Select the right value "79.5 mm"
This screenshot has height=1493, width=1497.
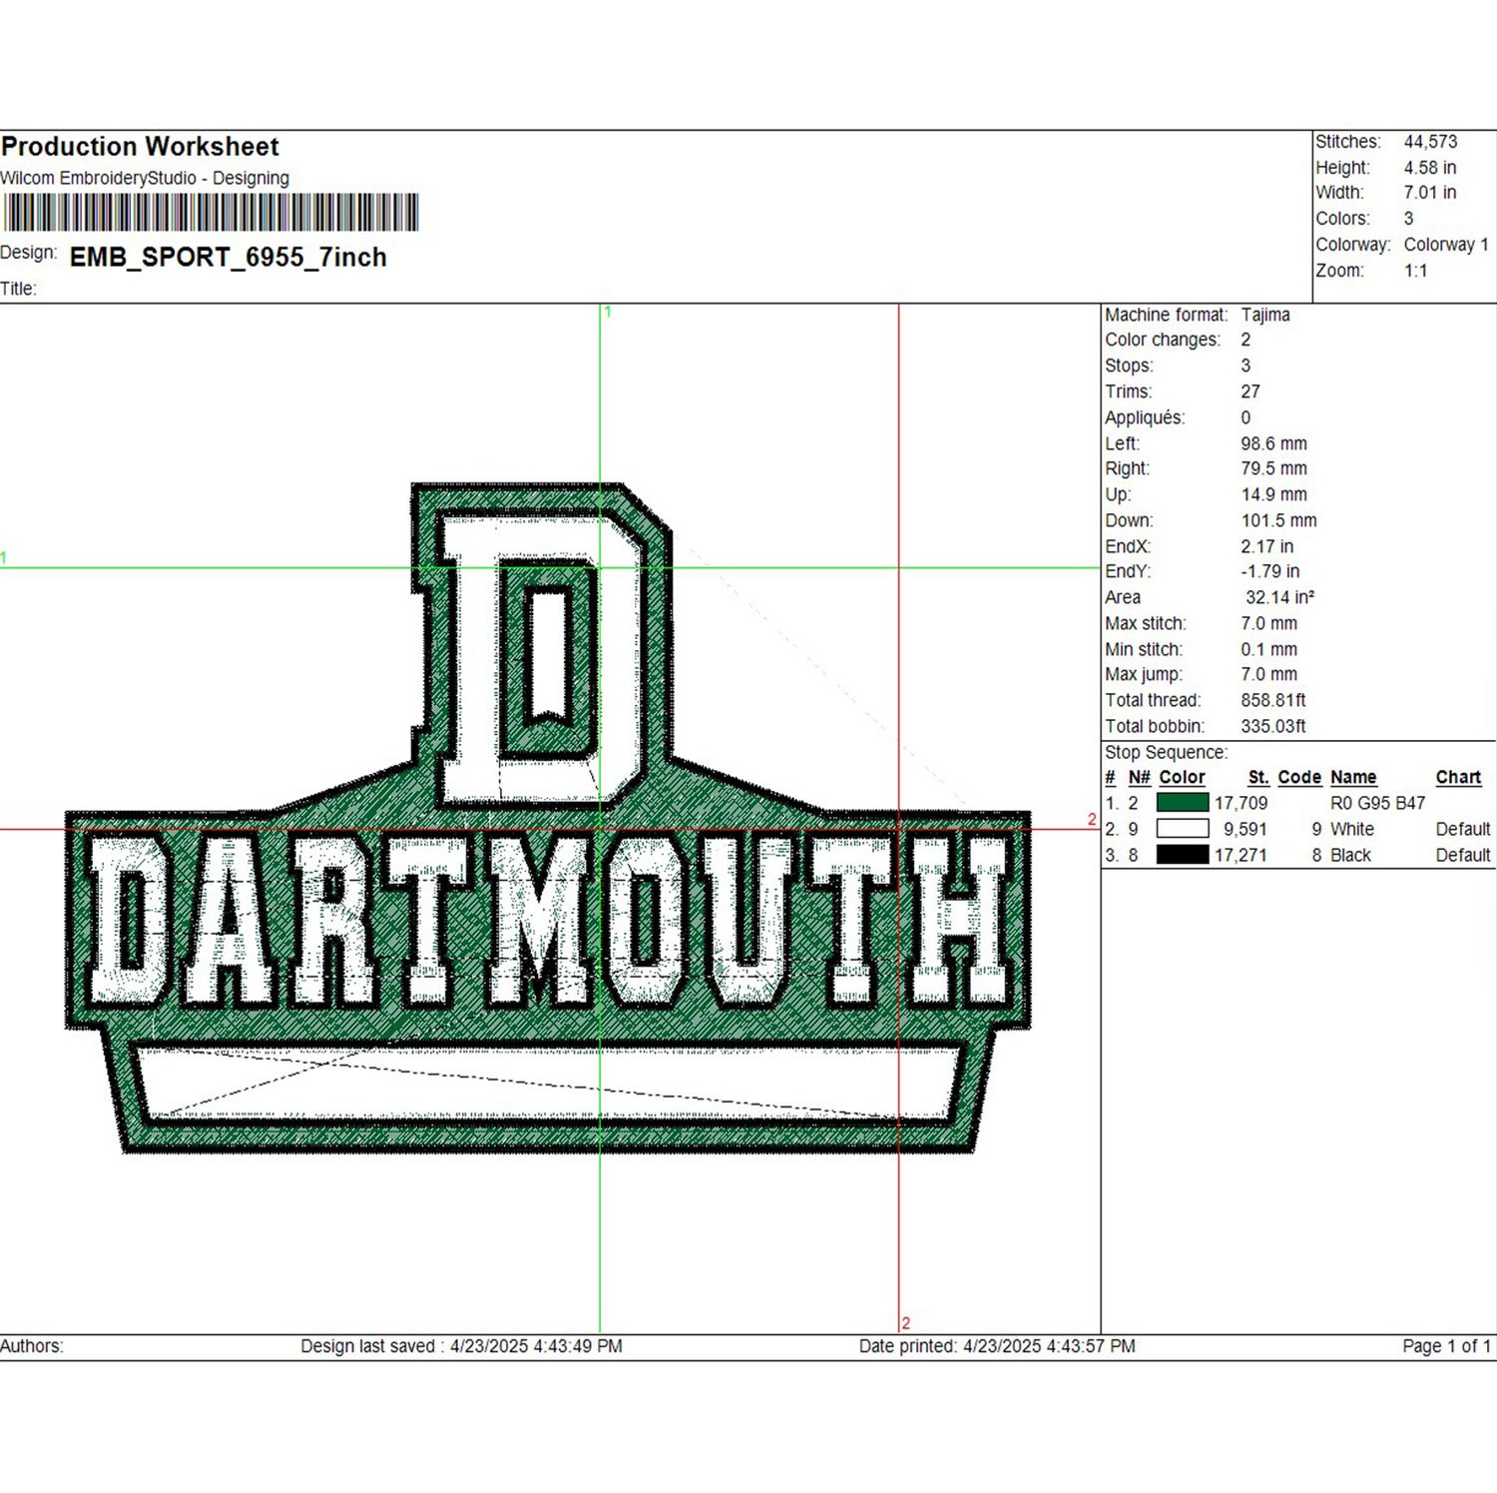(x=1274, y=468)
